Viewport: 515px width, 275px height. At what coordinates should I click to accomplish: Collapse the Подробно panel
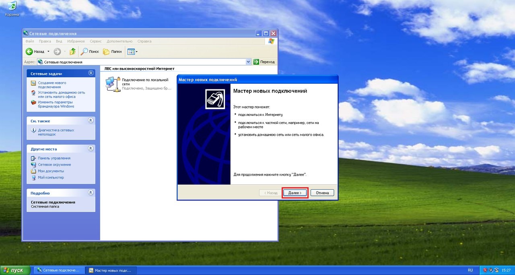pyautogui.click(x=91, y=192)
